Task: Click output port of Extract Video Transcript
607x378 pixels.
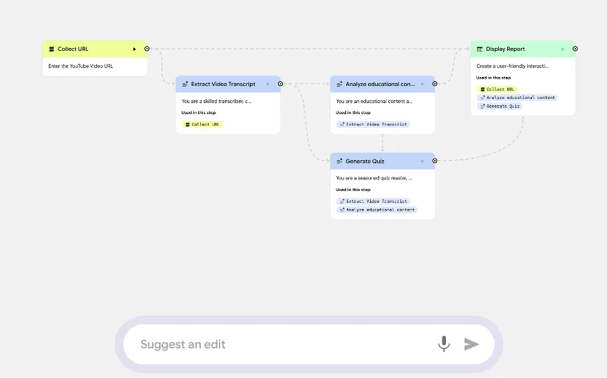Action: tap(280, 84)
